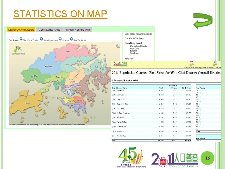The image size is (225, 169).
Task: Click the Stubbs Road constituency row
Action: (x=151, y=127)
